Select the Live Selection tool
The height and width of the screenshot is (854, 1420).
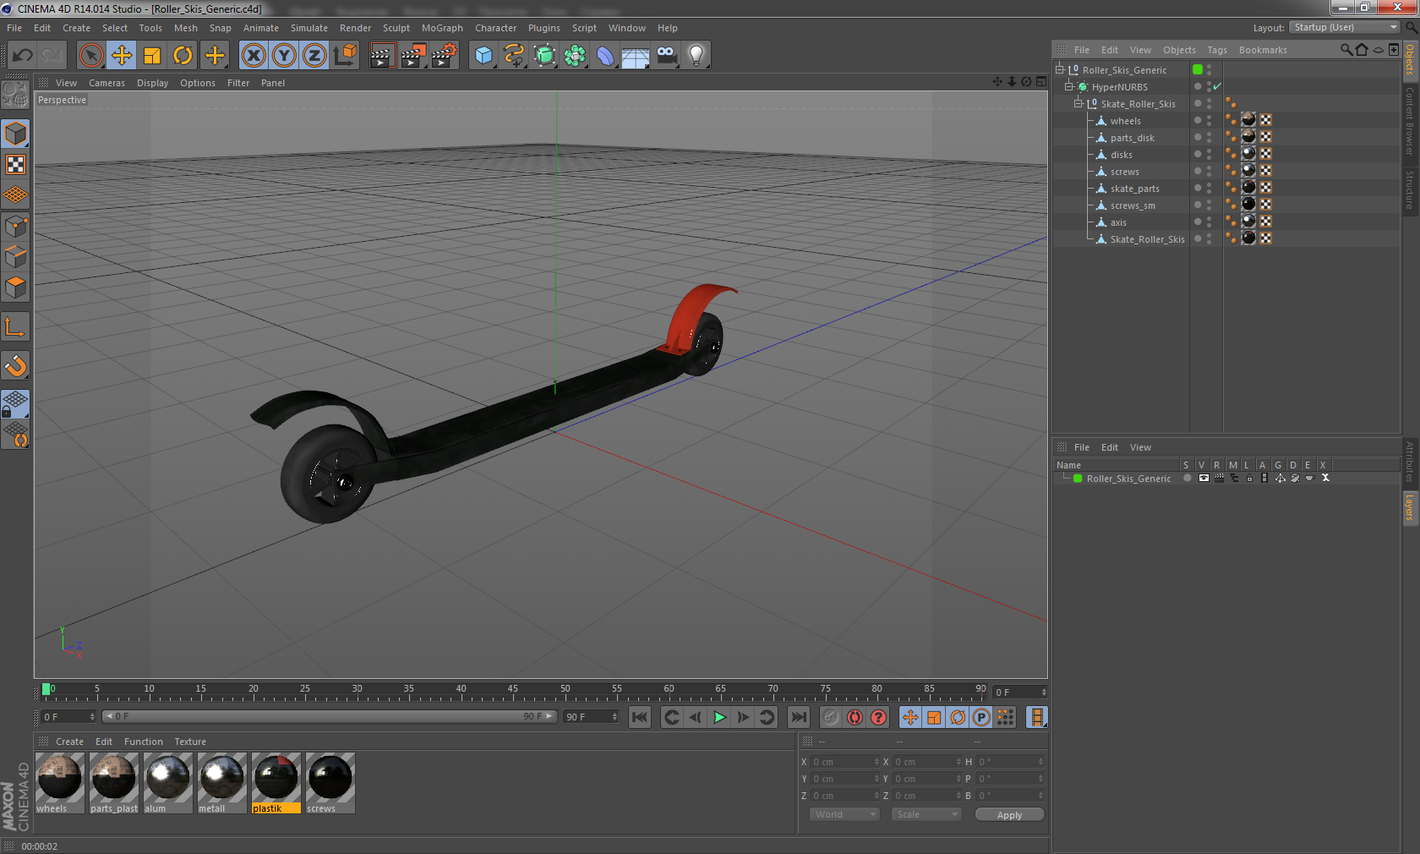pos(90,56)
